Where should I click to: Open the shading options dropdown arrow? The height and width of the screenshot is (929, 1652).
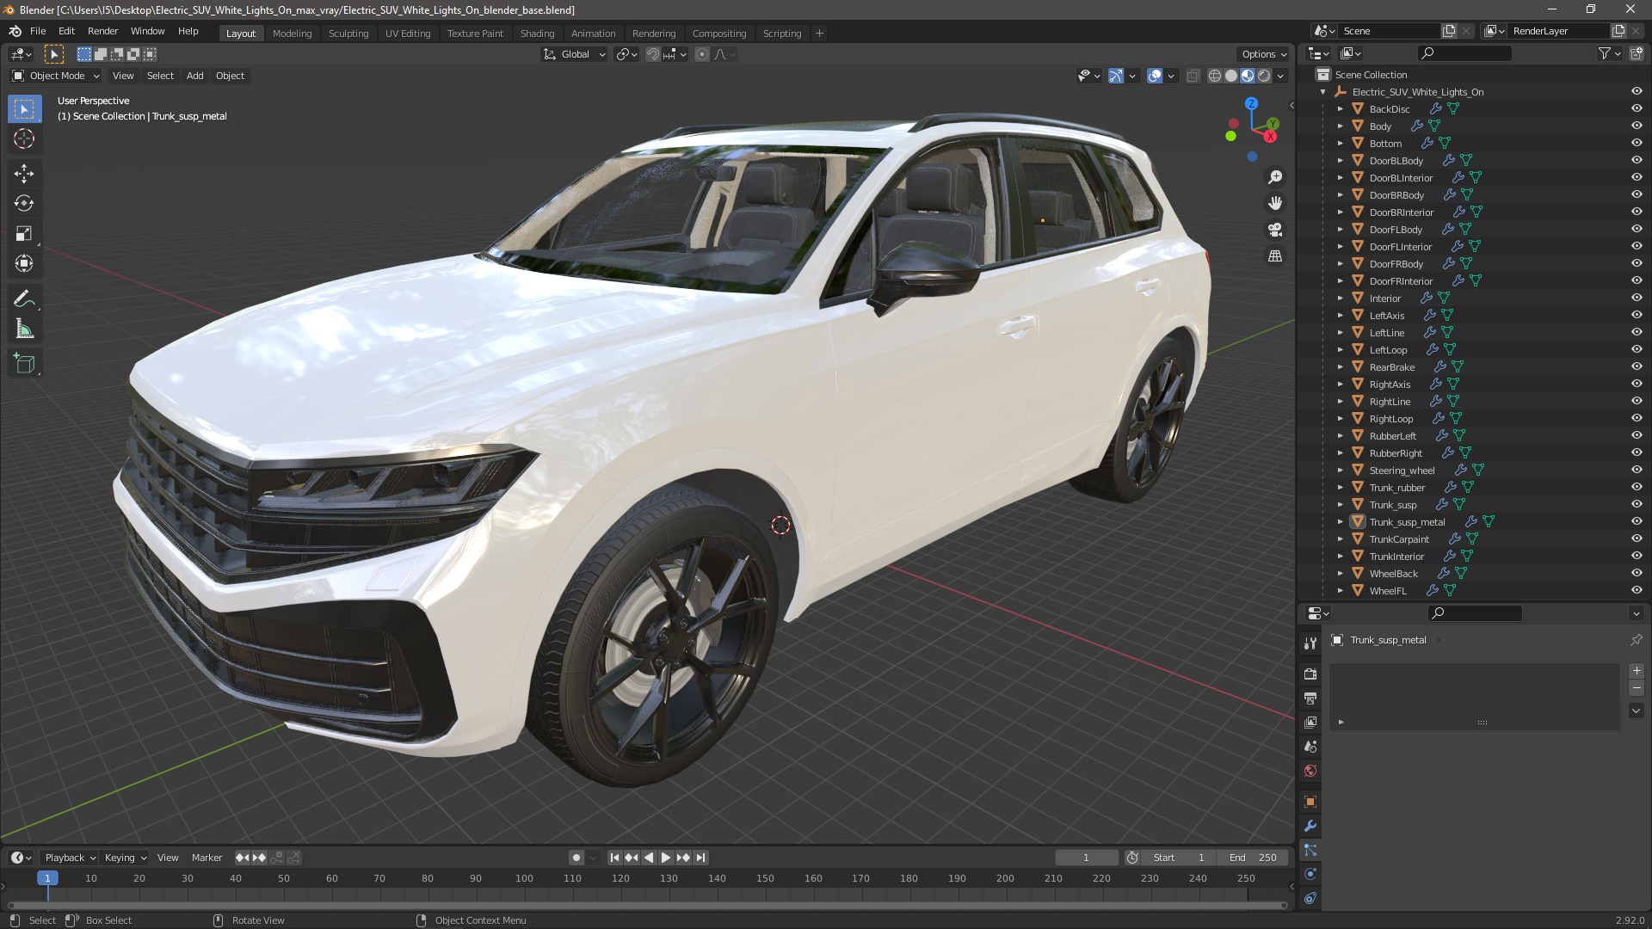(1280, 76)
